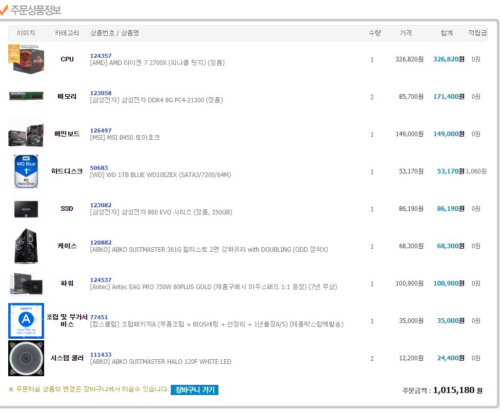Open product number 123058 link

coord(100,93)
